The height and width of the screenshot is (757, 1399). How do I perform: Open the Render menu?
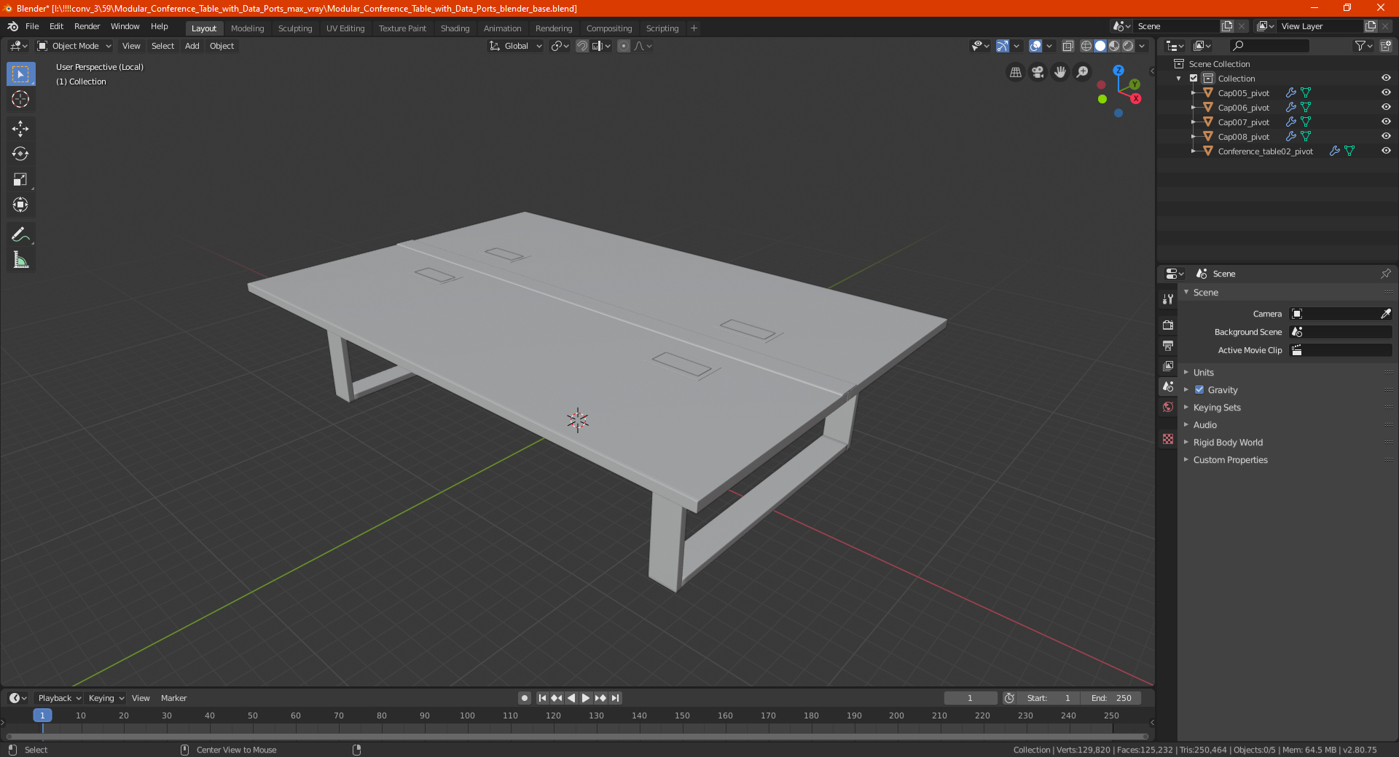(x=87, y=26)
